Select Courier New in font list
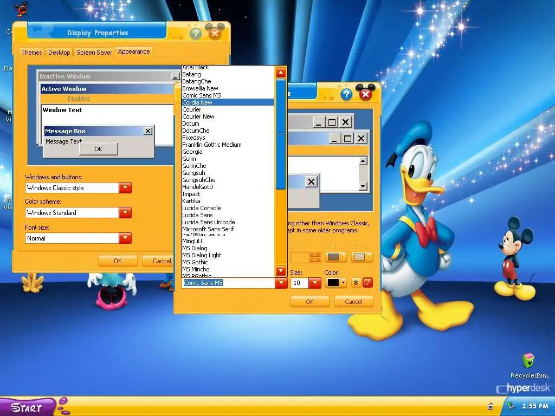This screenshot has height=416, width=555. point(228,117)
